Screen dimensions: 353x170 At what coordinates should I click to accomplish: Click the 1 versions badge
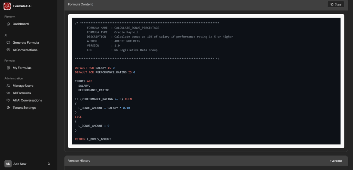(x=336, y=161)
